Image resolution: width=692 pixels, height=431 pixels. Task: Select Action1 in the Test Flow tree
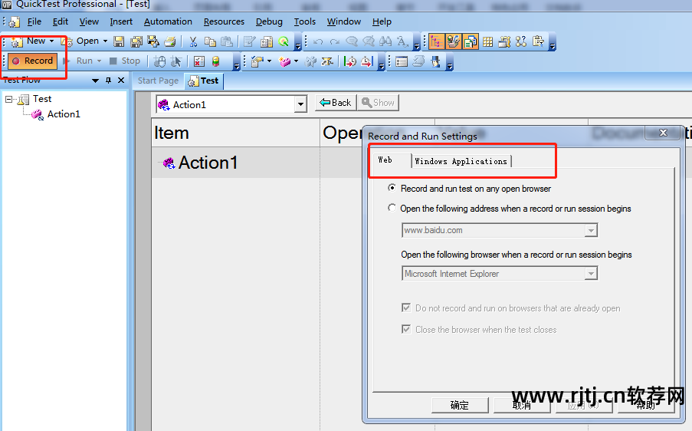pyautogui.click(x=64, y=114)
